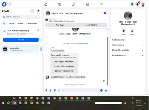Click the View buyer button
Image resolution: width=149 pixels, height=110 pixels.
60,25
